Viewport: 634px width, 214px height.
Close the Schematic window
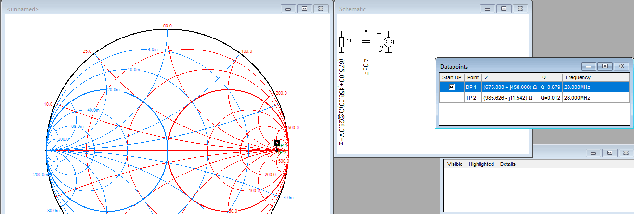[520, 9]
